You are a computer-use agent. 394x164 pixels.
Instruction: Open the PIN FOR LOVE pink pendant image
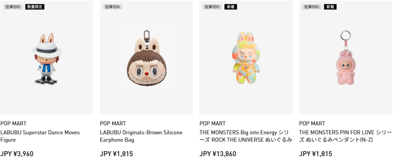(x=345, y=59)
